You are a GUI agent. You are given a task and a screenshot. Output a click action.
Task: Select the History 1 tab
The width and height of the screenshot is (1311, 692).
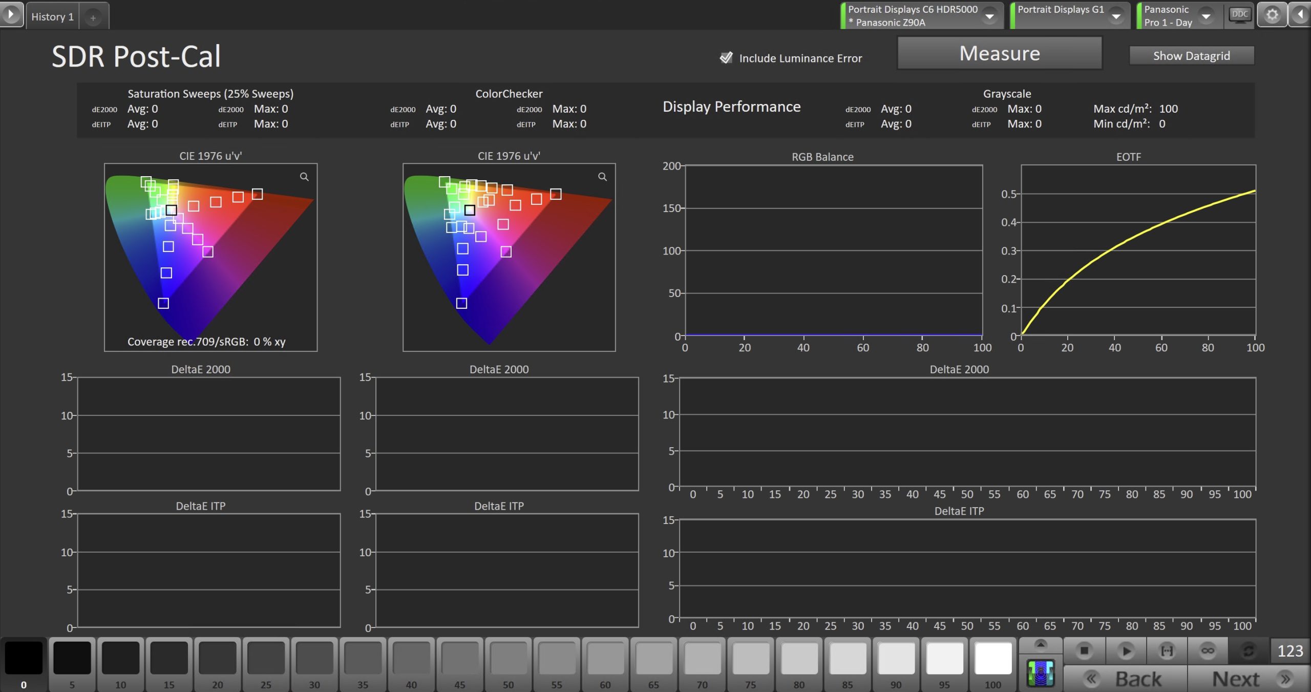pyautogui.click(x=52, y=16)
